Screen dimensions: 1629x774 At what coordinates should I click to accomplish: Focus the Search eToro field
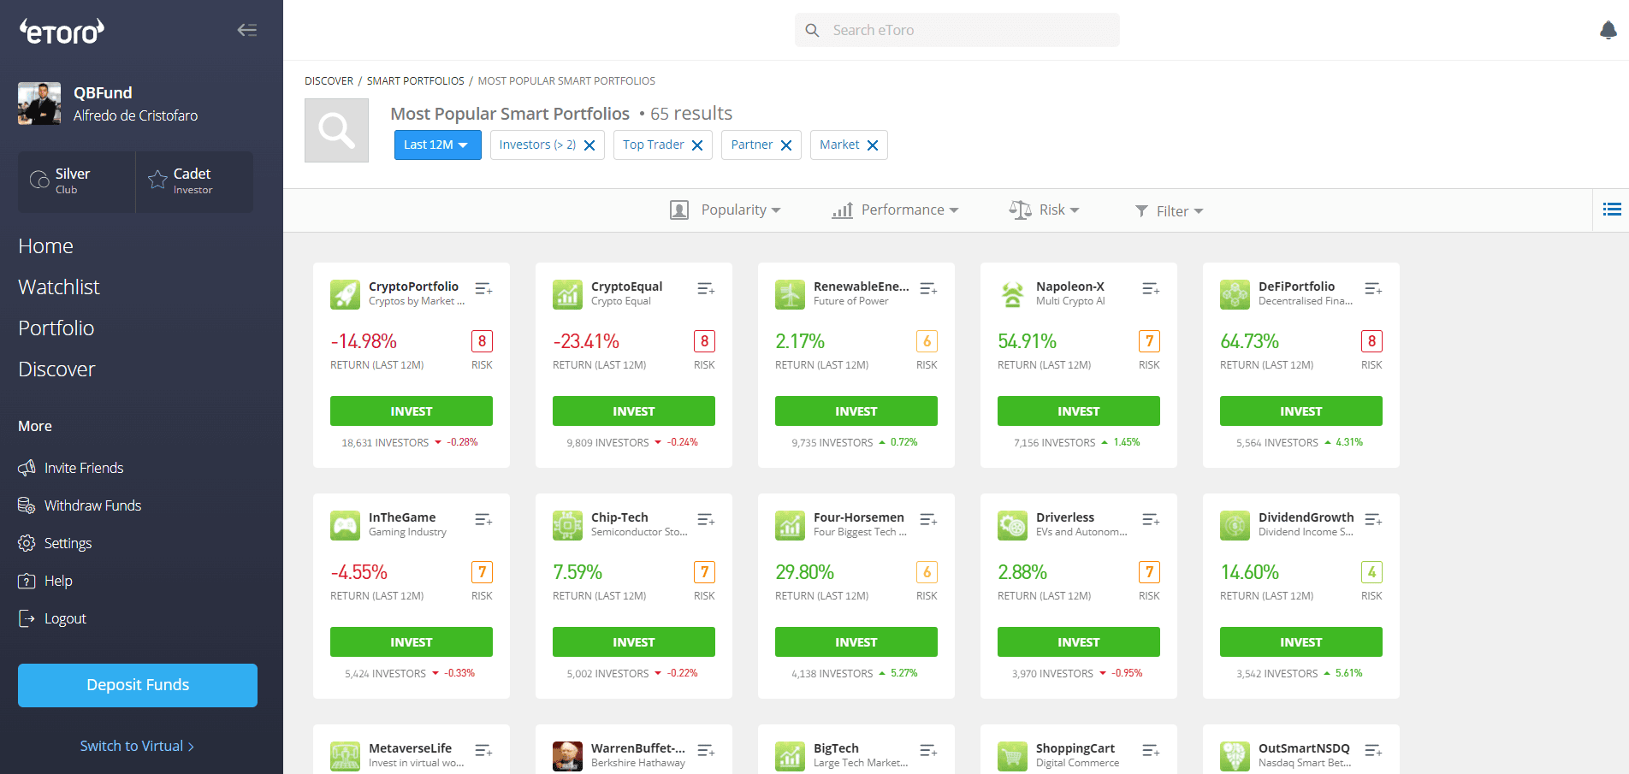[x=957, y=30]
